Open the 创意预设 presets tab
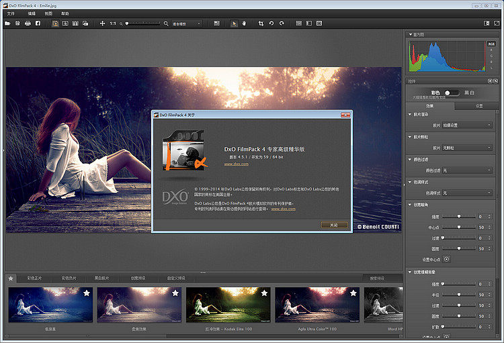The width and height of the screenshot is (504, 343). click(138, 278)
